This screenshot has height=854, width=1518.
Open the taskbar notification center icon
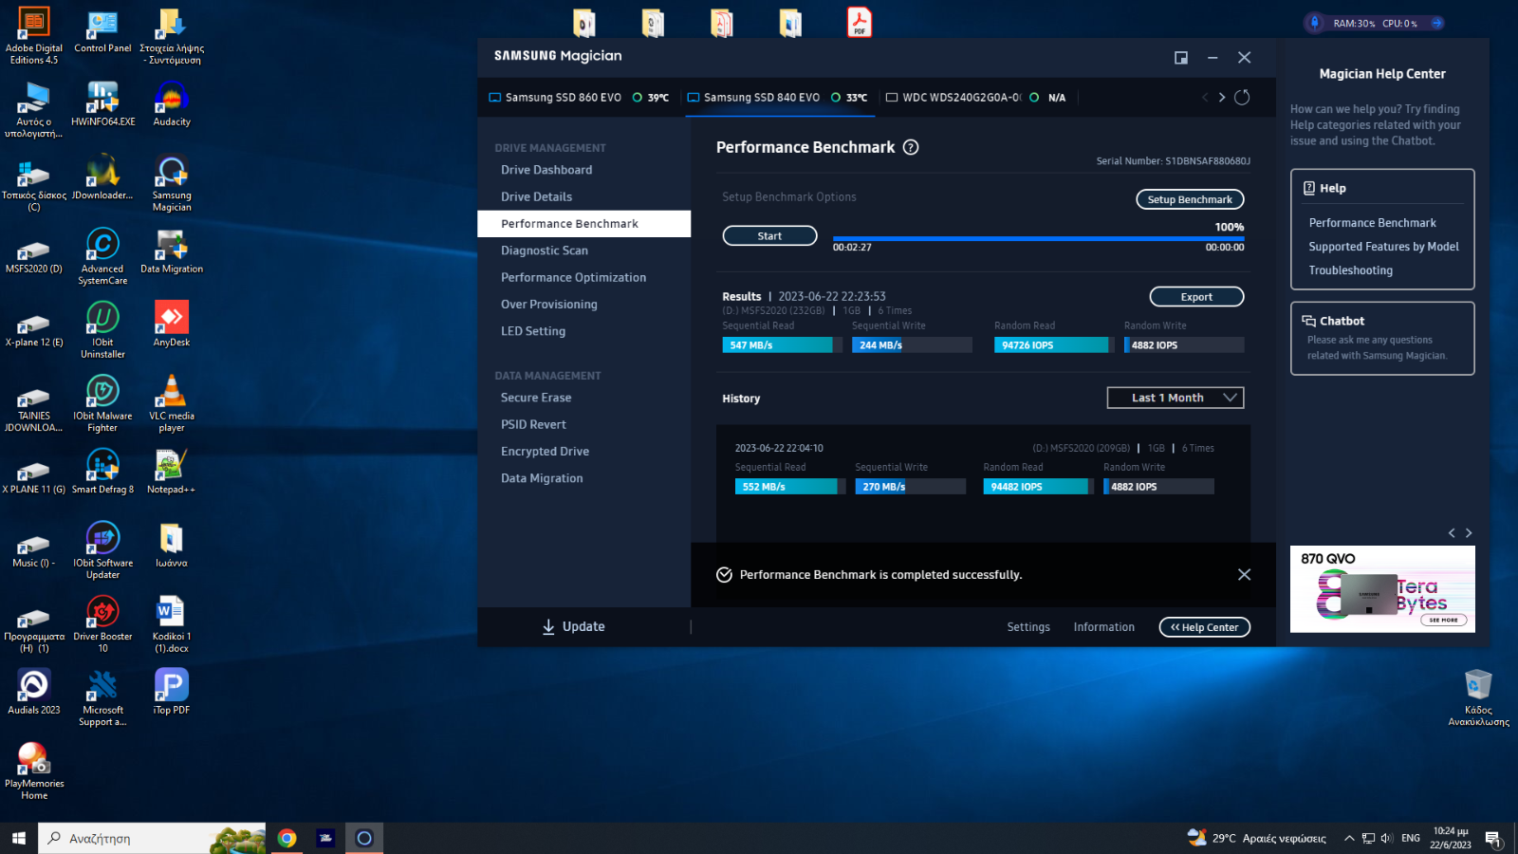(x=1493, y=839)
